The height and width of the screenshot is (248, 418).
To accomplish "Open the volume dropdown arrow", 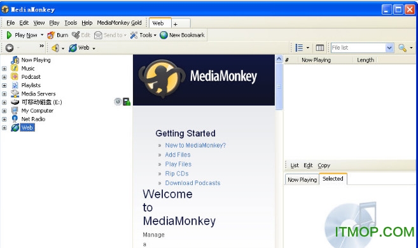I will (63, 48).
